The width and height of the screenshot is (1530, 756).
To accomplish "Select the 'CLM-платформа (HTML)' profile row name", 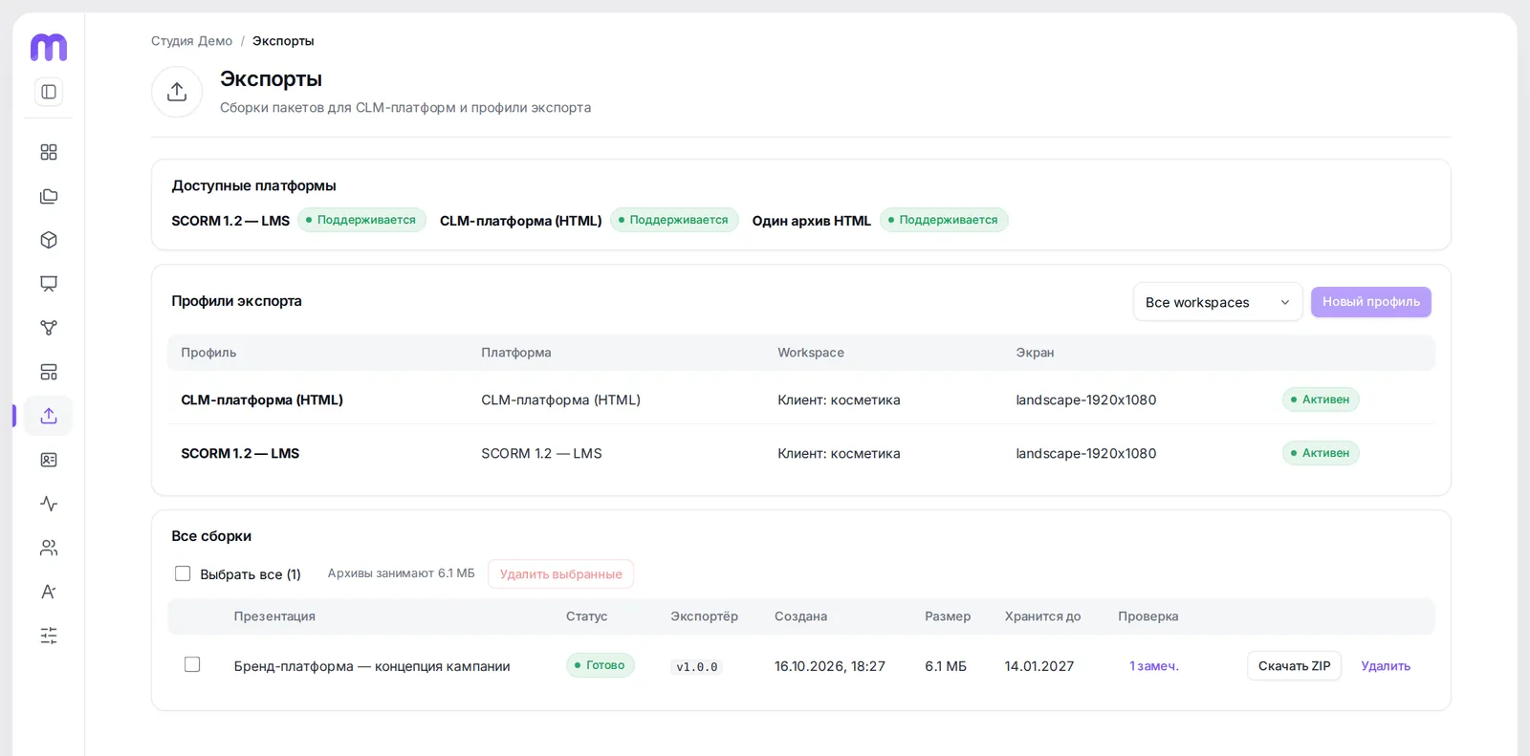I will click(x=262, y=400).
